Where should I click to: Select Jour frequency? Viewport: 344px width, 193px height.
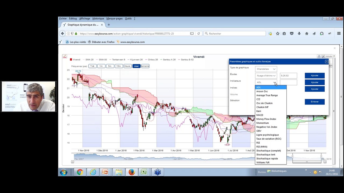coord(136,66)
